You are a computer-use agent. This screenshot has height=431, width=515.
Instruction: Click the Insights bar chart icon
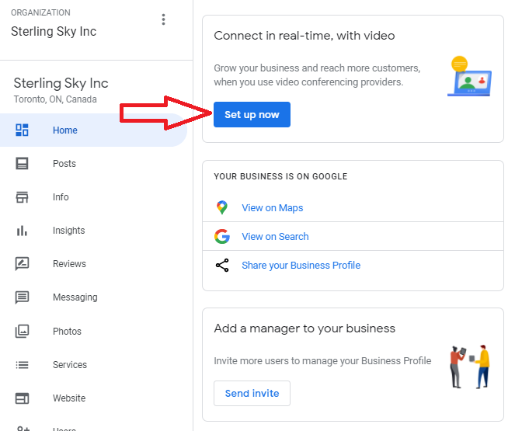pyautogui.click(x=22, y=231)
